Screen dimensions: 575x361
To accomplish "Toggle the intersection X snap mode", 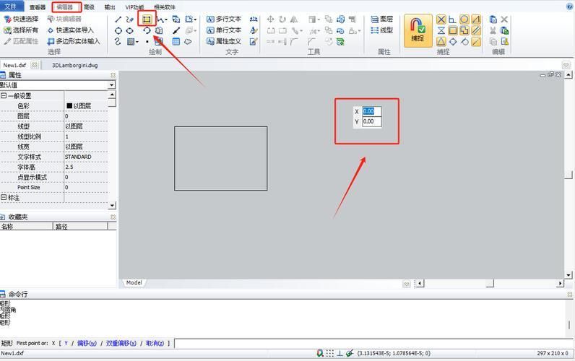I will 441,19.
